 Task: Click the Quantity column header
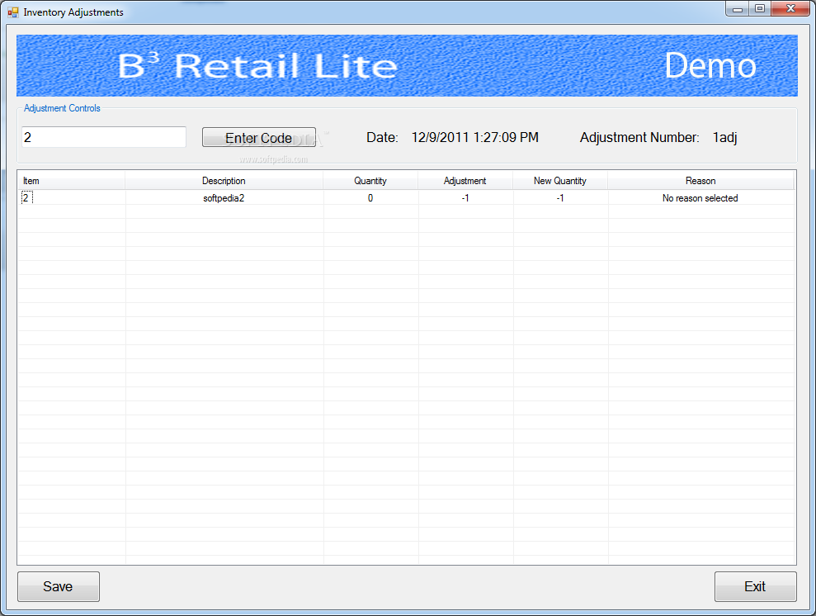tap(370, 181)
